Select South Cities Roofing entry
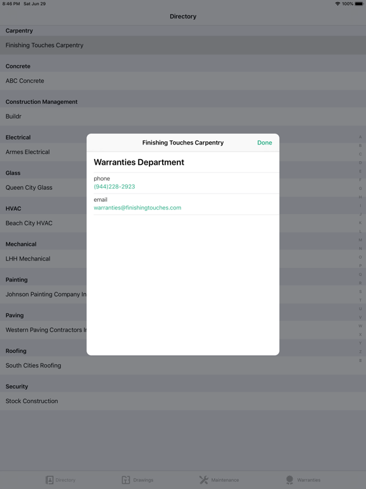This screenshot has width=366, height=489. 183,365
